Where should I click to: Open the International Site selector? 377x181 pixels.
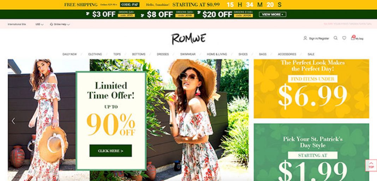click(17, 24)
